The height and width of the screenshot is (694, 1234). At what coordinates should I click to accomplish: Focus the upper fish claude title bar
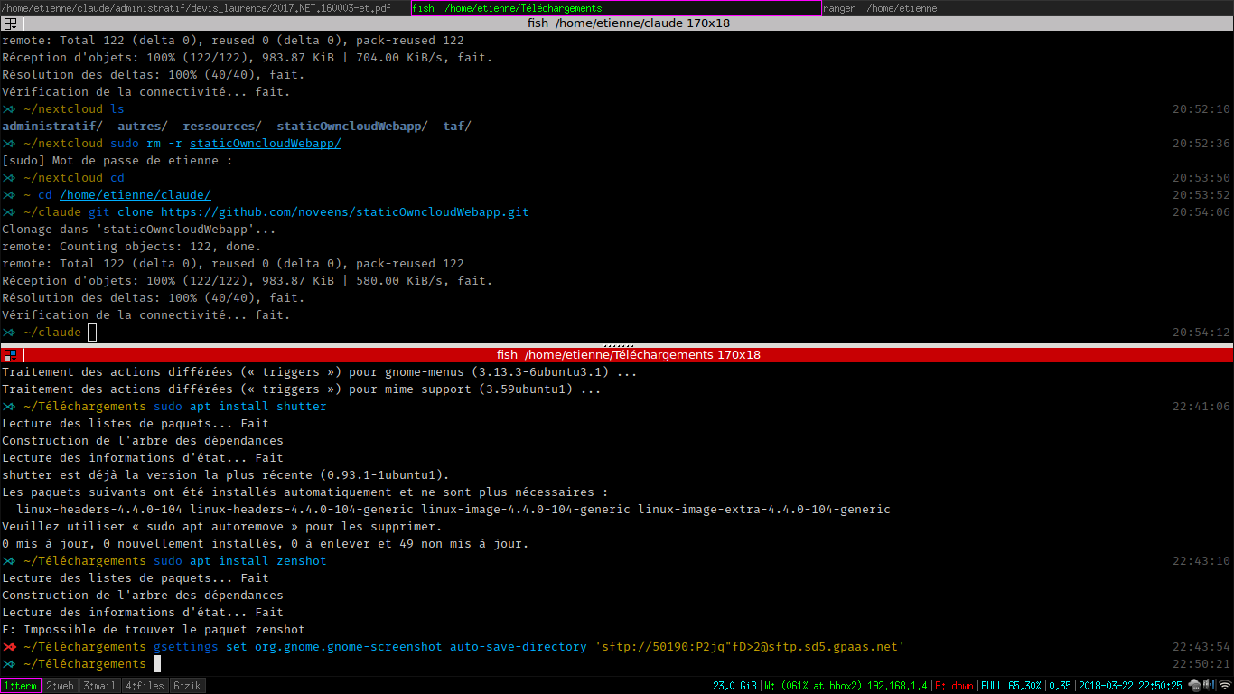click(628, 23)
